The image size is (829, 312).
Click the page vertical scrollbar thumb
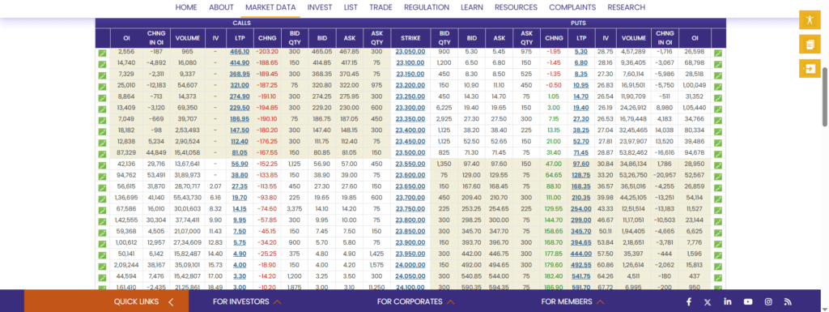(x=825, y=96)
